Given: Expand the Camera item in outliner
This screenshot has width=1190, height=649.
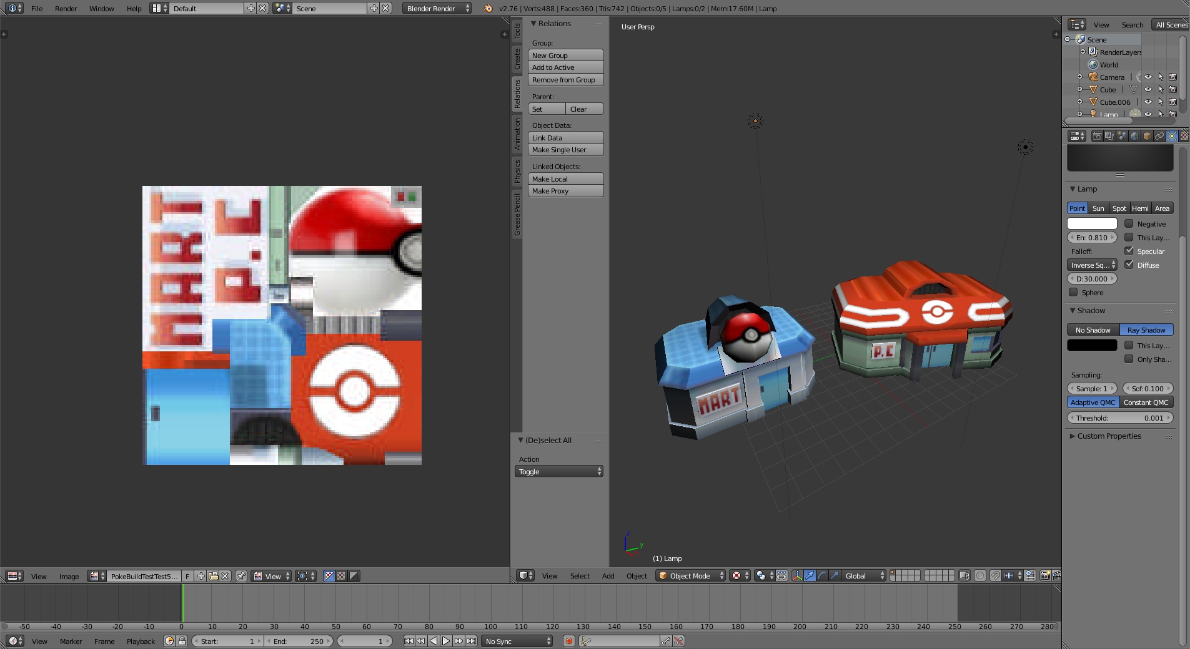Looking at the screenshot, I should [1079, 77].
